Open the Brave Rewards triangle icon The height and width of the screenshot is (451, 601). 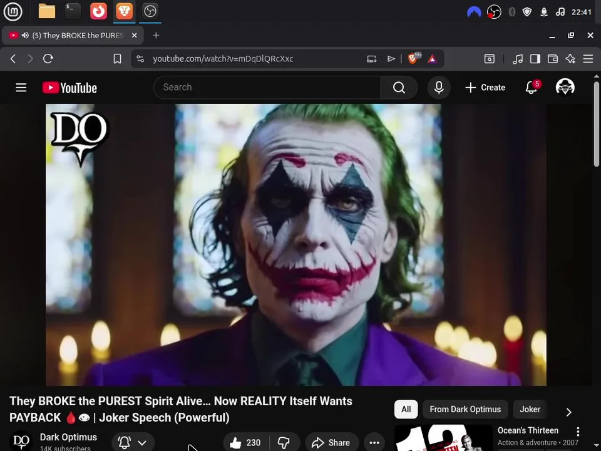coord(433,59)
